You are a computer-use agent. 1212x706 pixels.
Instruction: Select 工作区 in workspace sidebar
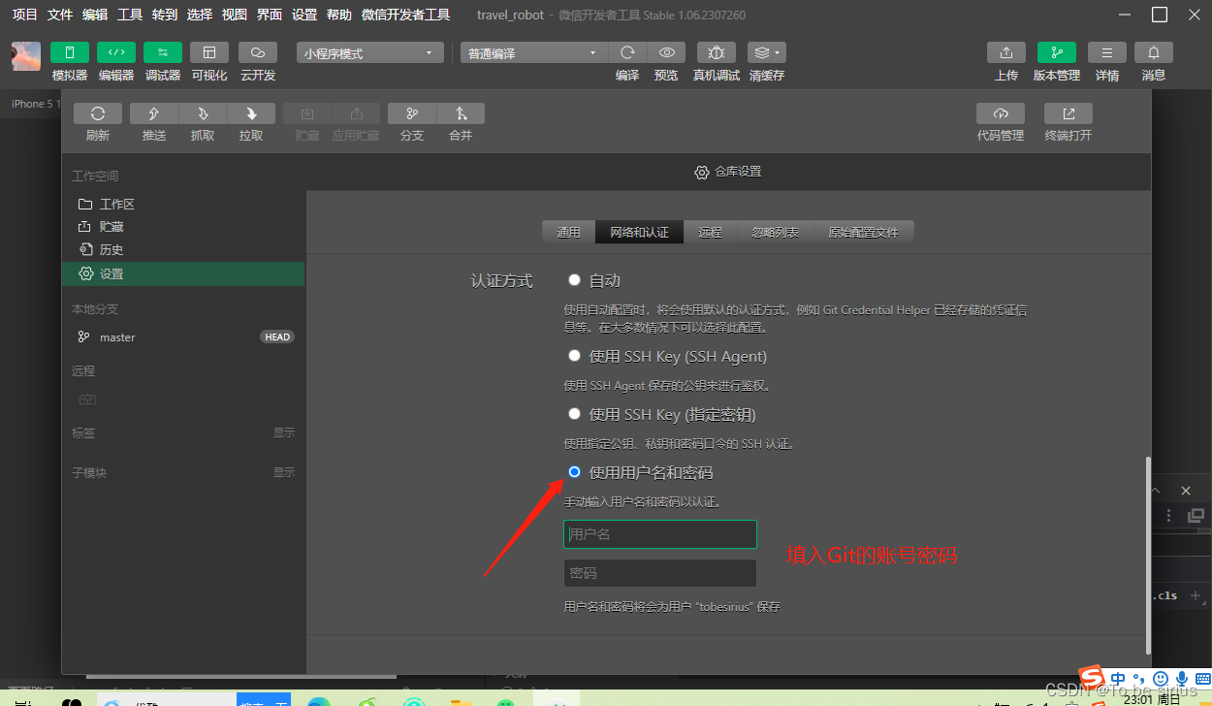click(x=183, y=204)
